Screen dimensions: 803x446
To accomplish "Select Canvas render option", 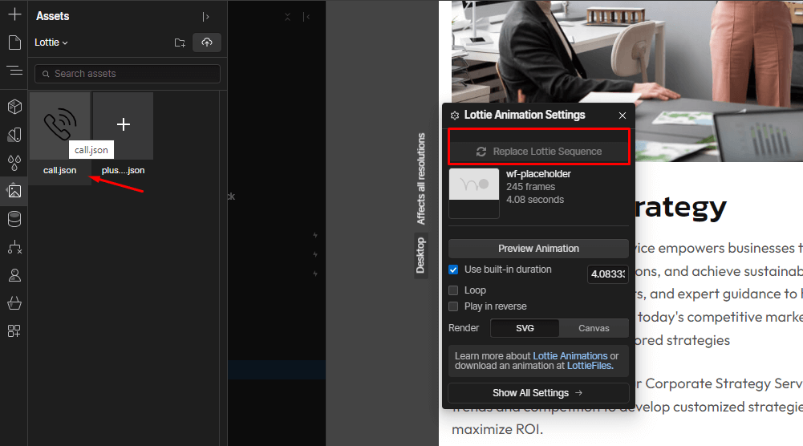I will coord(594,328).
